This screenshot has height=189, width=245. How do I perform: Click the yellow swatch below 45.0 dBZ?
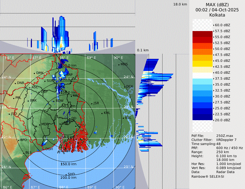point(203,63)
